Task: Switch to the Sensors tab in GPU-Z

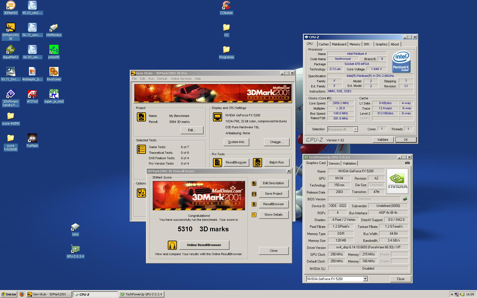Action: 334,163
